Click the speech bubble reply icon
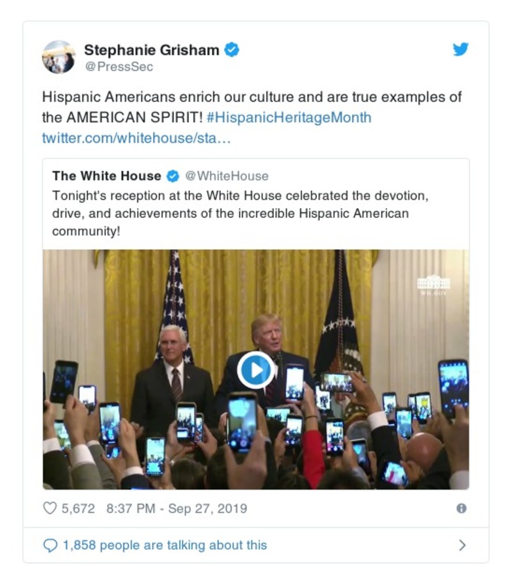512x584 pixels. pos(51,546)
